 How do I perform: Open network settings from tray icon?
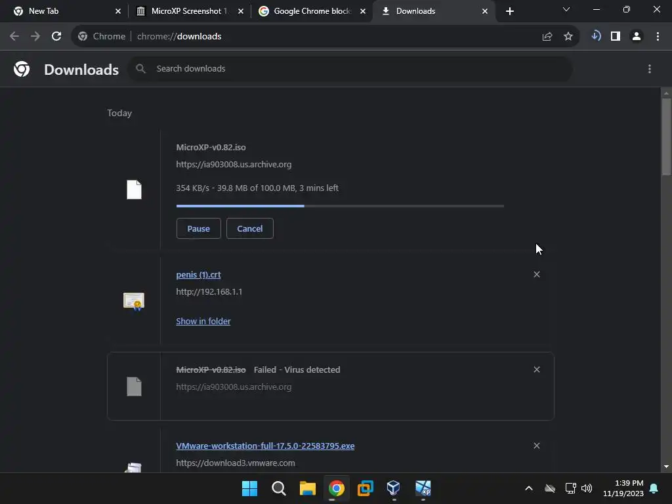tap(570, 488)
